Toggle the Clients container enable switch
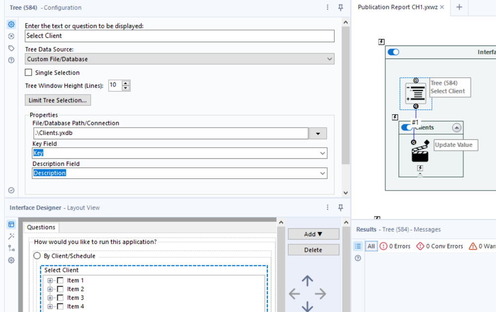Screen dimensions: 496x312 407,127
